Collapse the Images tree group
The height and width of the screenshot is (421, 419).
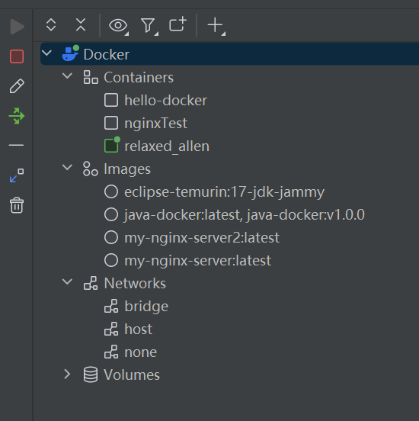pyautogui.click(x=67, y=168)
